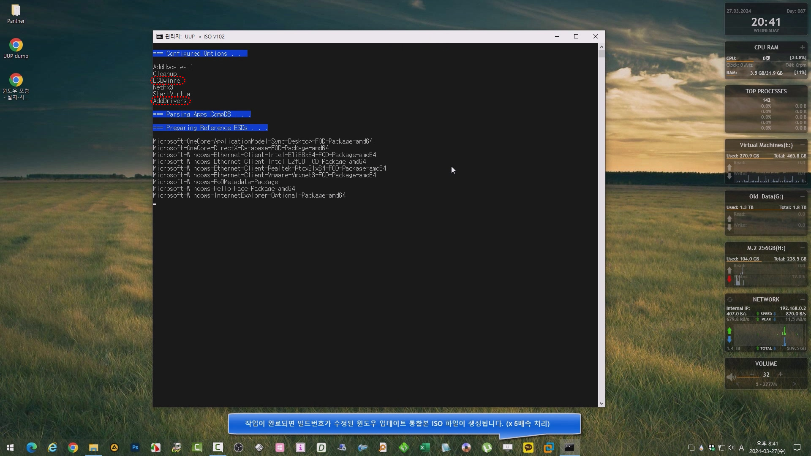This screenshot has height=456, width=811.
Task: Increase volume with the widget plus button
Action: tap(781, 375)
